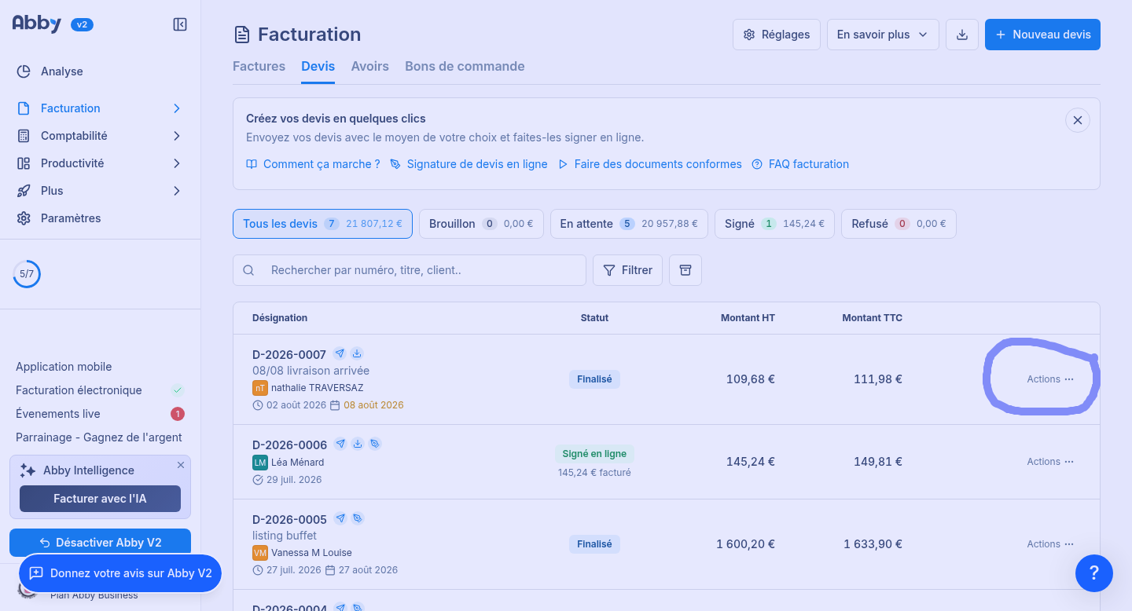Viewport: 1132px width, 611px height.
Task: Click the download icon for D-2026-0007
Action: [x=357, y=353]
